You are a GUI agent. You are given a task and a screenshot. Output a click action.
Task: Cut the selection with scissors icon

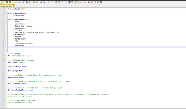coord(24,2)
